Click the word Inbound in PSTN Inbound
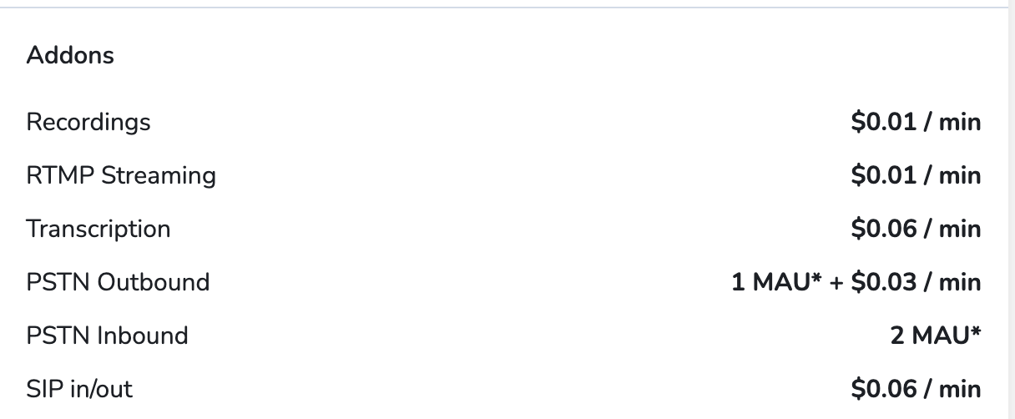 (x=143, y=336)
